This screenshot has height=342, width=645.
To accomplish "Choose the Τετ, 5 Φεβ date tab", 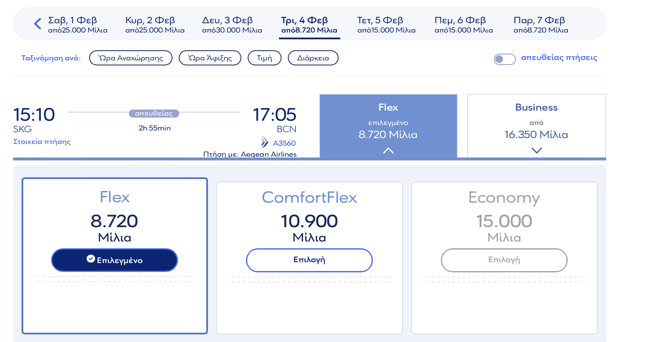I will (x=386, y=25).
